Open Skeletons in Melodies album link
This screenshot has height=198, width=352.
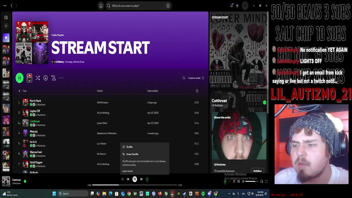107,133
